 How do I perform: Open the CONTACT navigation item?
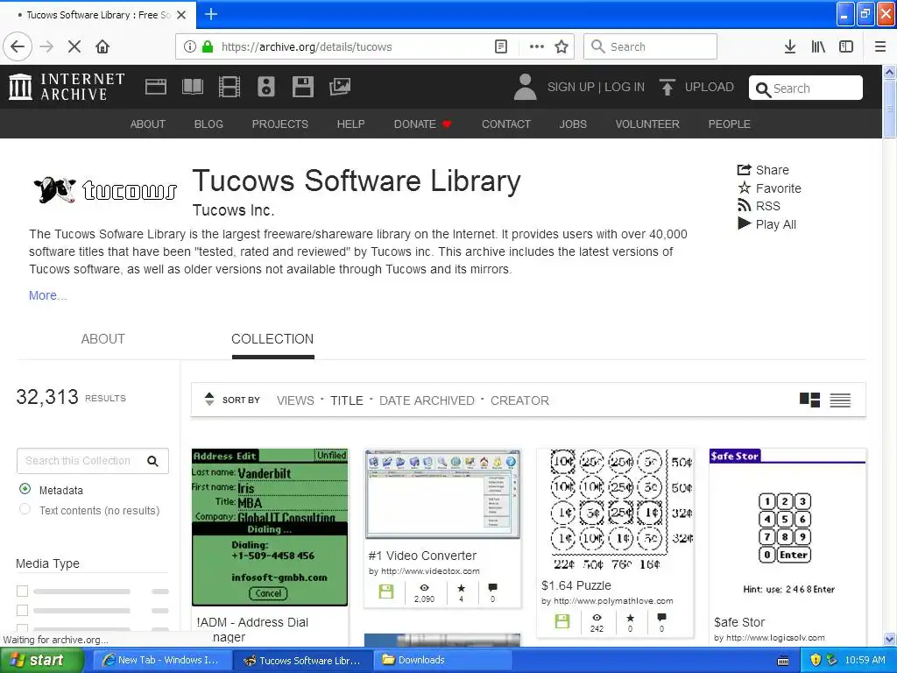(x=506, y=124)
